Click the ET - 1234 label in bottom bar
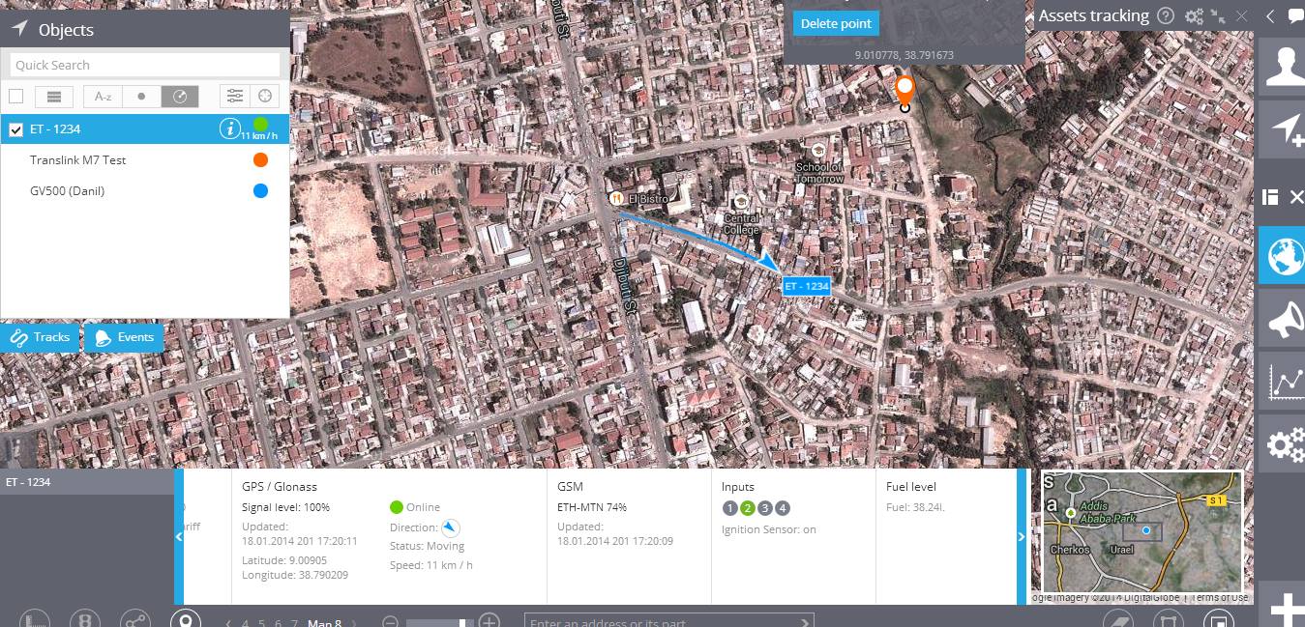 [28, 482]
